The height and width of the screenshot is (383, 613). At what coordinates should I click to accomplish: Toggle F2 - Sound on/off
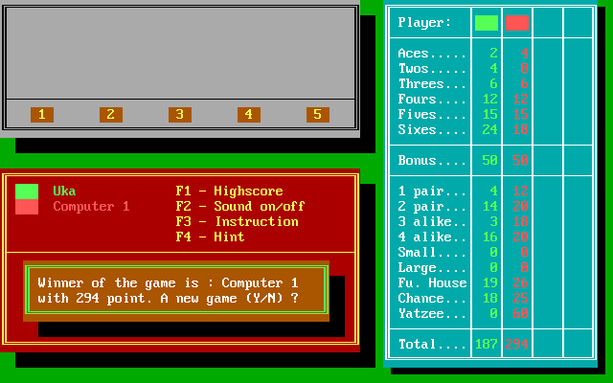[x=240, y=207]
